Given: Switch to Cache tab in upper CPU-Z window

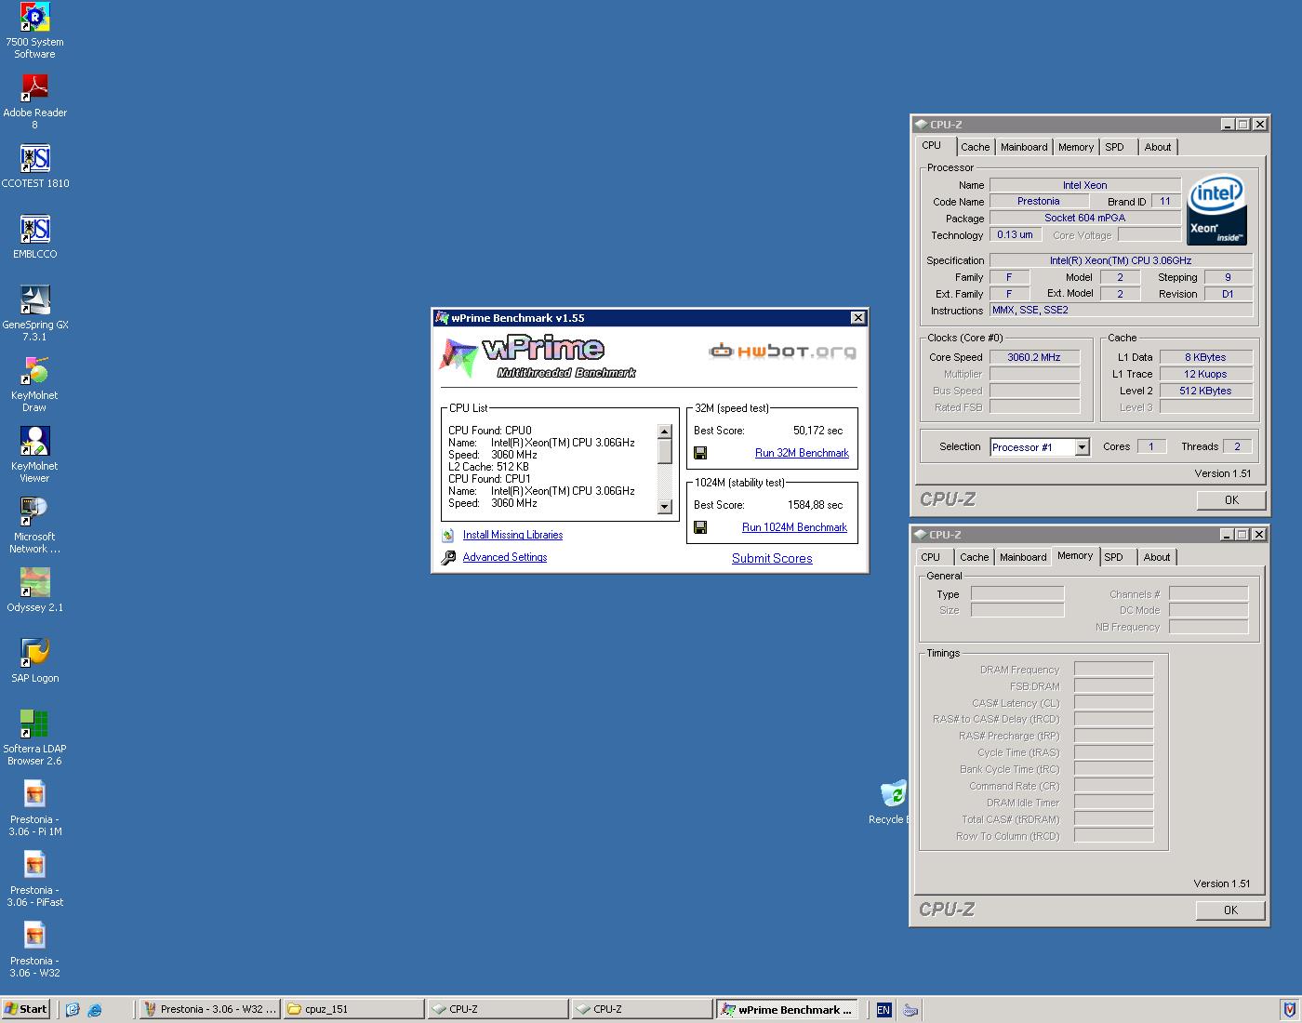Looking at the screenshot, I should click(x=976, y=147).
